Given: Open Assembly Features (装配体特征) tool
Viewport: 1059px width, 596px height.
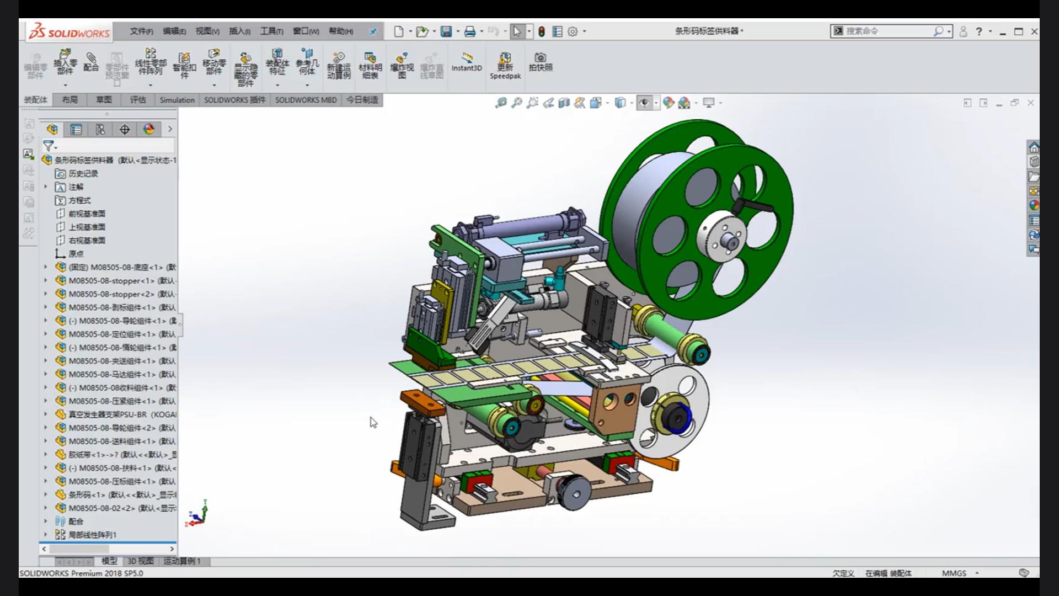Looking at the screenshot, I should click(277, 62).
